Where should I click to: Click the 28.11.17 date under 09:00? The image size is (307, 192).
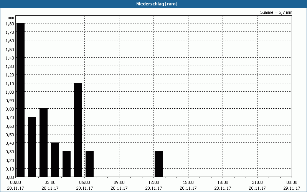point(119,188)
